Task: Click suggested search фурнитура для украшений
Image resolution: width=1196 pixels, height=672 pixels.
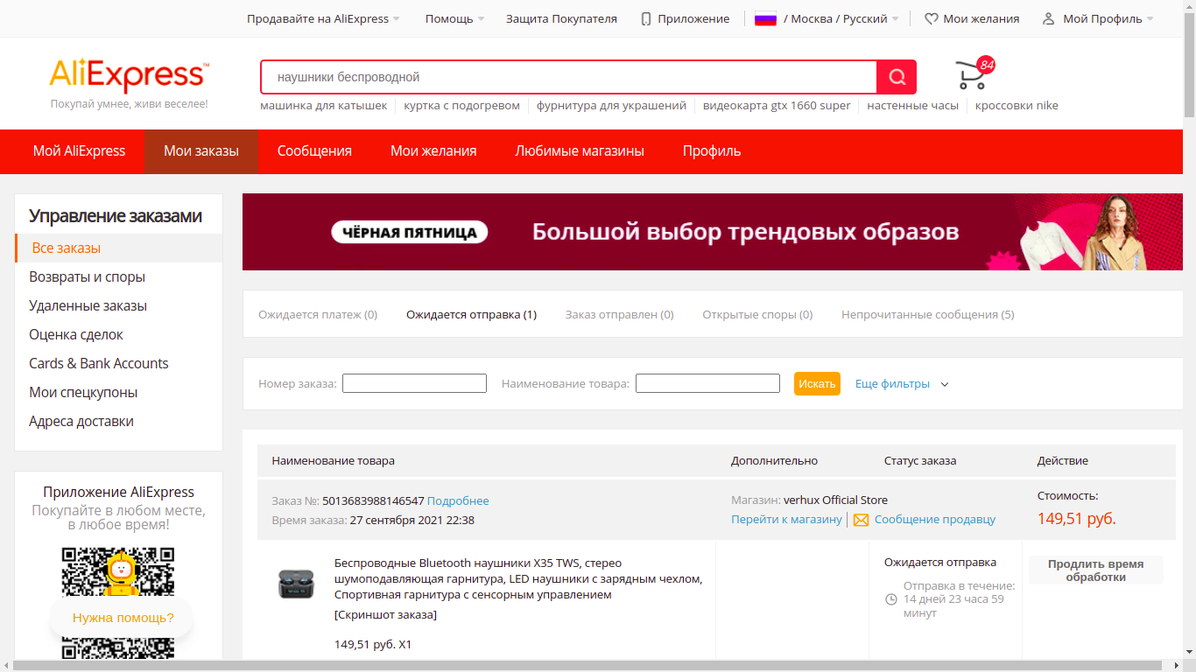Action: point(611,105)
